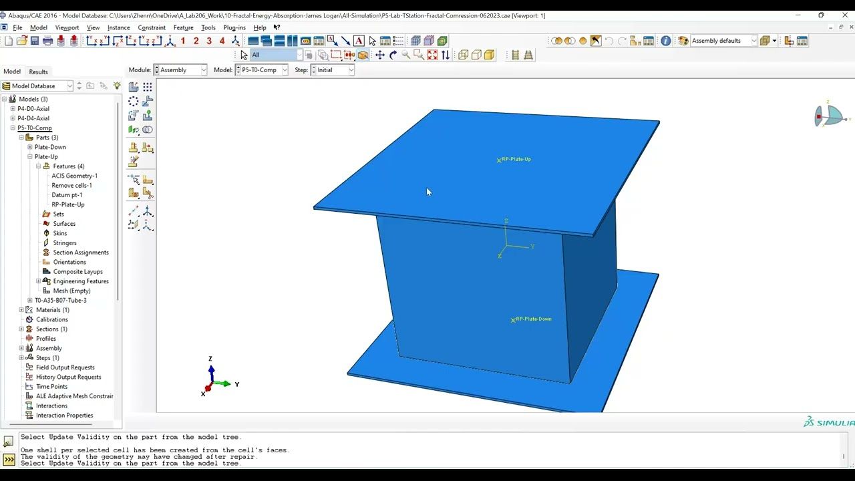855x481 pixels.
Task: Select the Remove cells-1 feature
Action: [71, 185]
